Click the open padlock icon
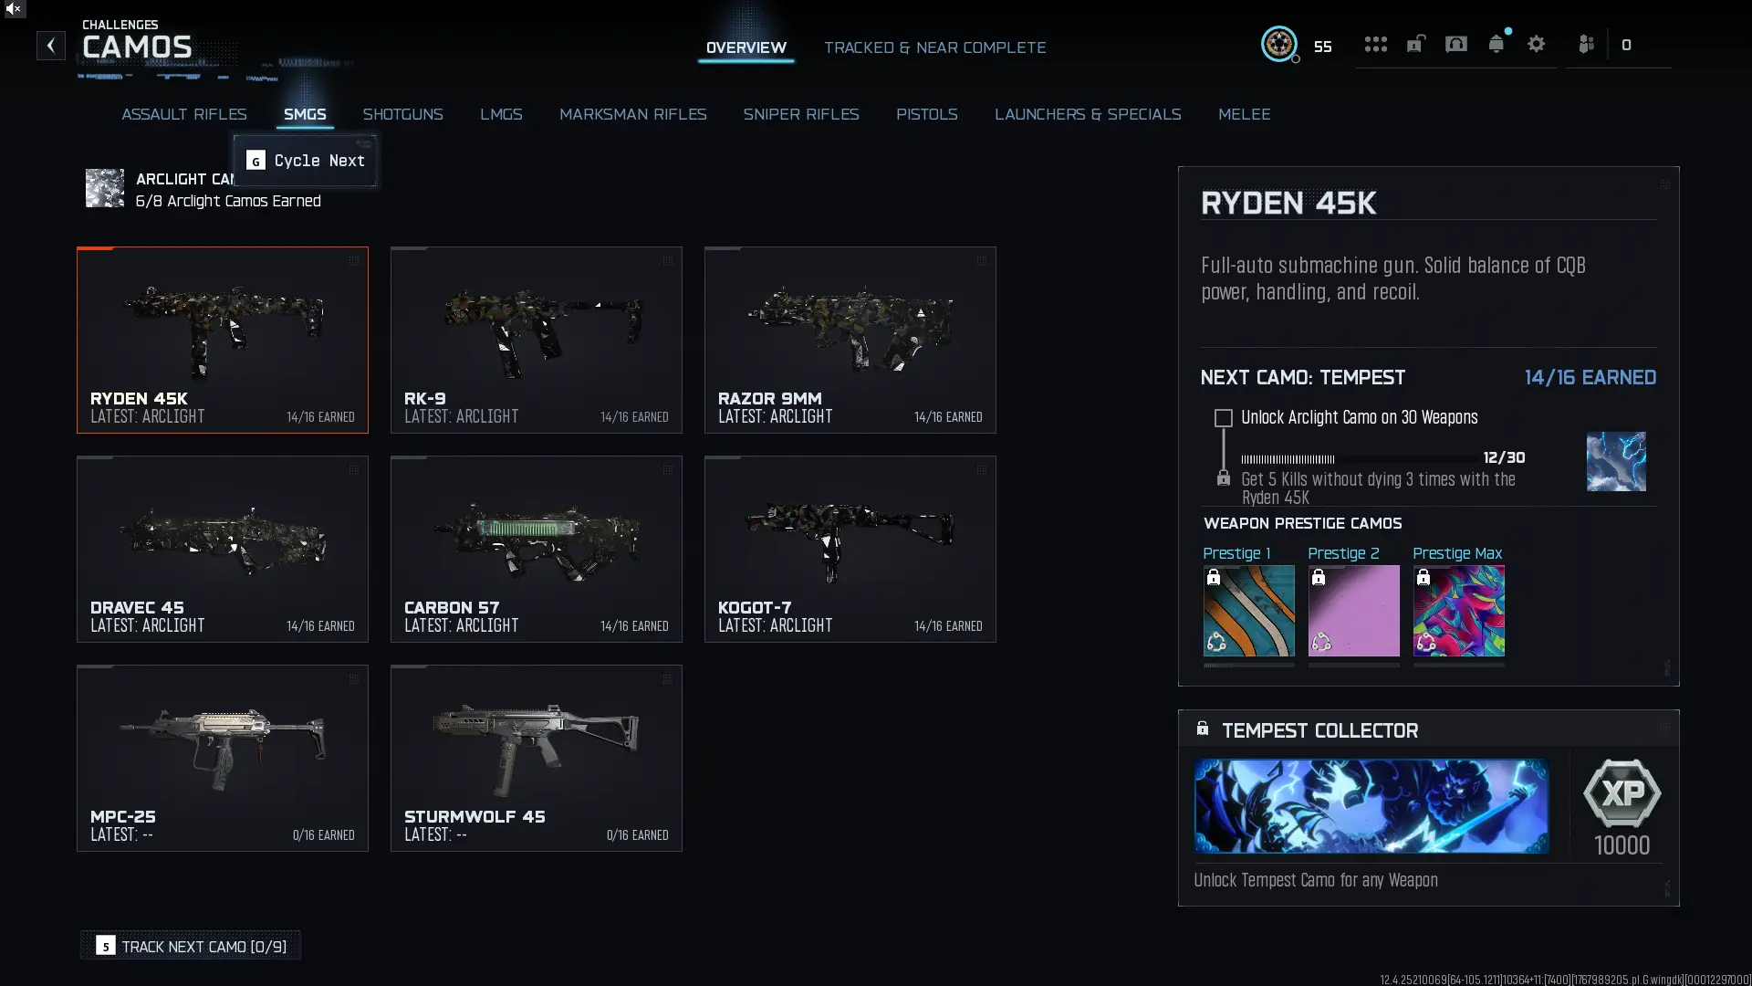Image resolution: width=1752 pixels, height=986 pixels. (x=1415, y=45)
